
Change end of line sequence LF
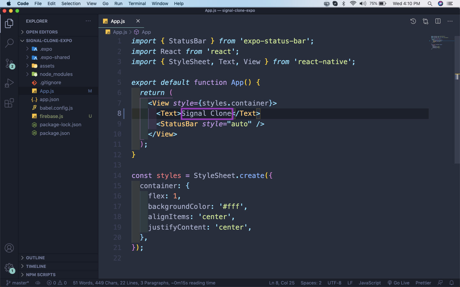tap(350, 283)
